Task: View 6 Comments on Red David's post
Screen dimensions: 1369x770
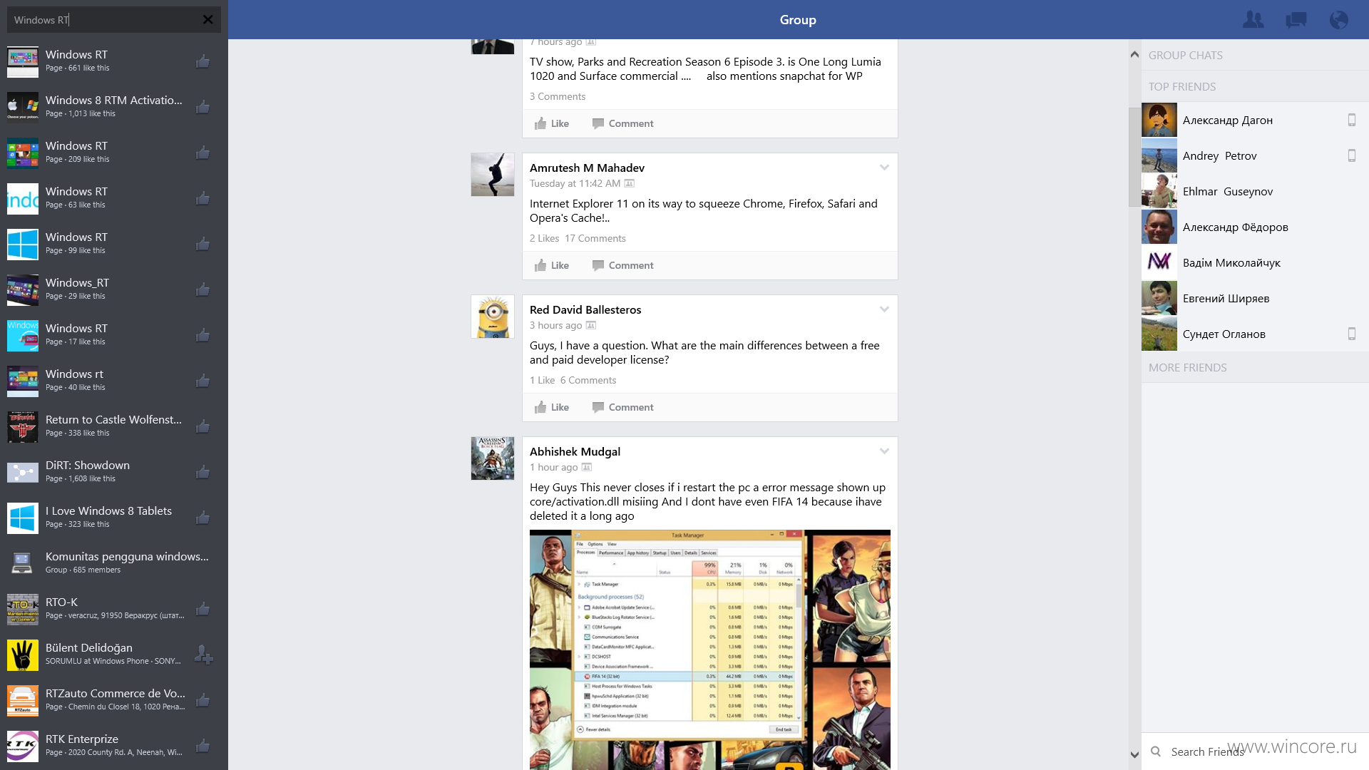Action: 588,380
